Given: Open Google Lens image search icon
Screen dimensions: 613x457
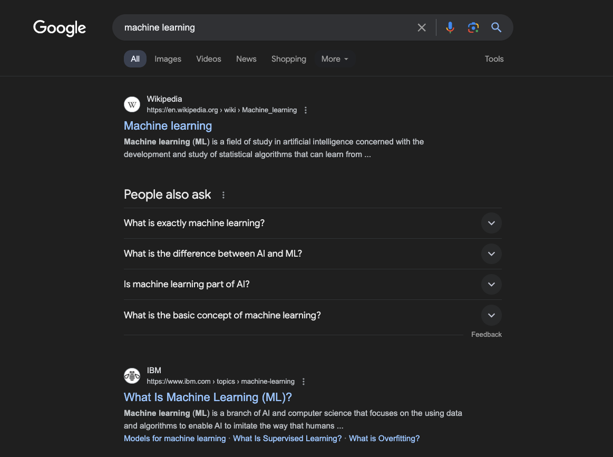Looking at the screenshot, I should (473, 27).
